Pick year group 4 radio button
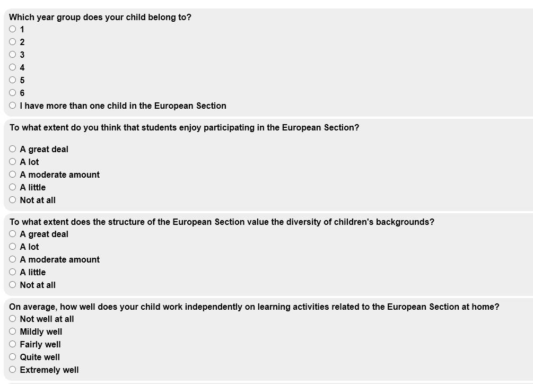Viewport: 533px width, 384px height. tap(13, 67)
